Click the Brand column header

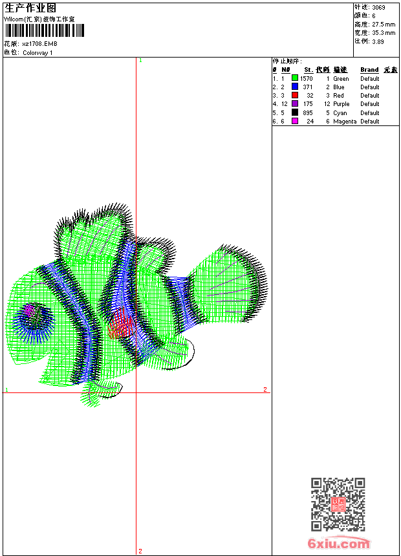click(369, 70)
